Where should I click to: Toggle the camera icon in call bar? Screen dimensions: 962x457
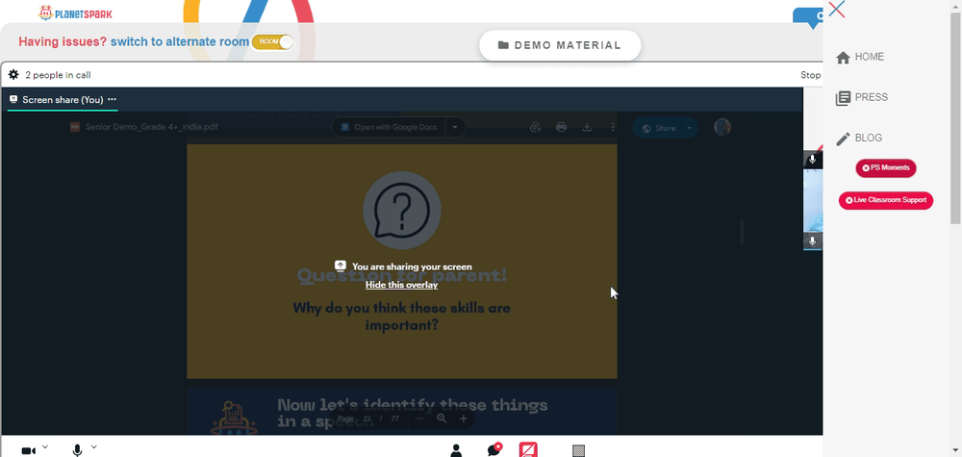click(x=28, y=451)
